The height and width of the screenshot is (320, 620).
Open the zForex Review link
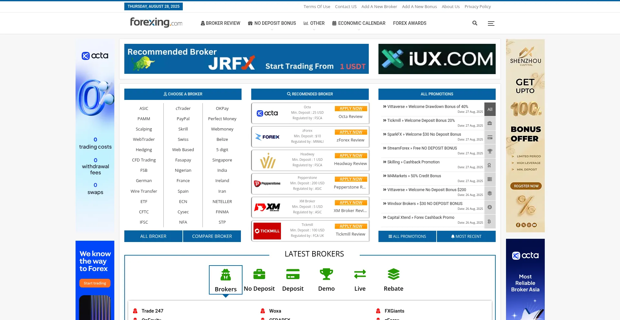click(350, 140)
